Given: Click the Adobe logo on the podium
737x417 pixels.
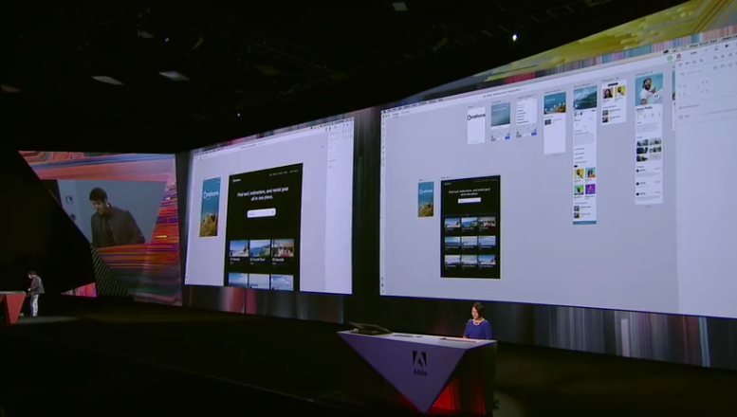Looking at the screenshot, I should [419, 360].
